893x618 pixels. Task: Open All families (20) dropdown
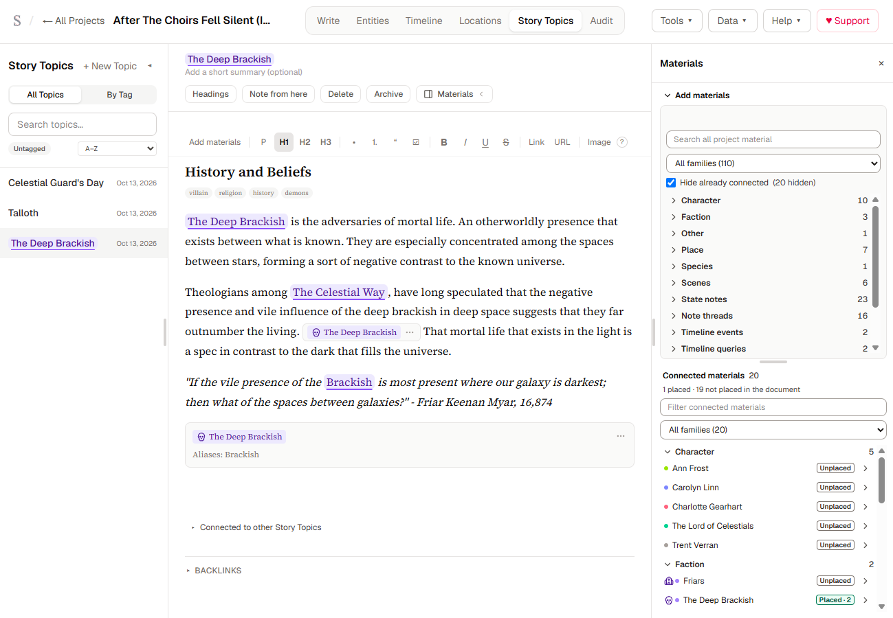pos(773,430)
